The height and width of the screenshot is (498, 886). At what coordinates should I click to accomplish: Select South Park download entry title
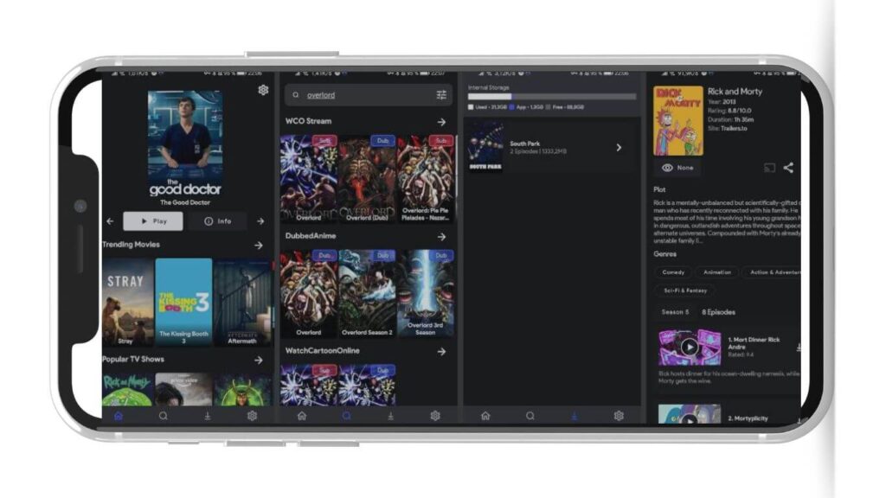(524, 144)
